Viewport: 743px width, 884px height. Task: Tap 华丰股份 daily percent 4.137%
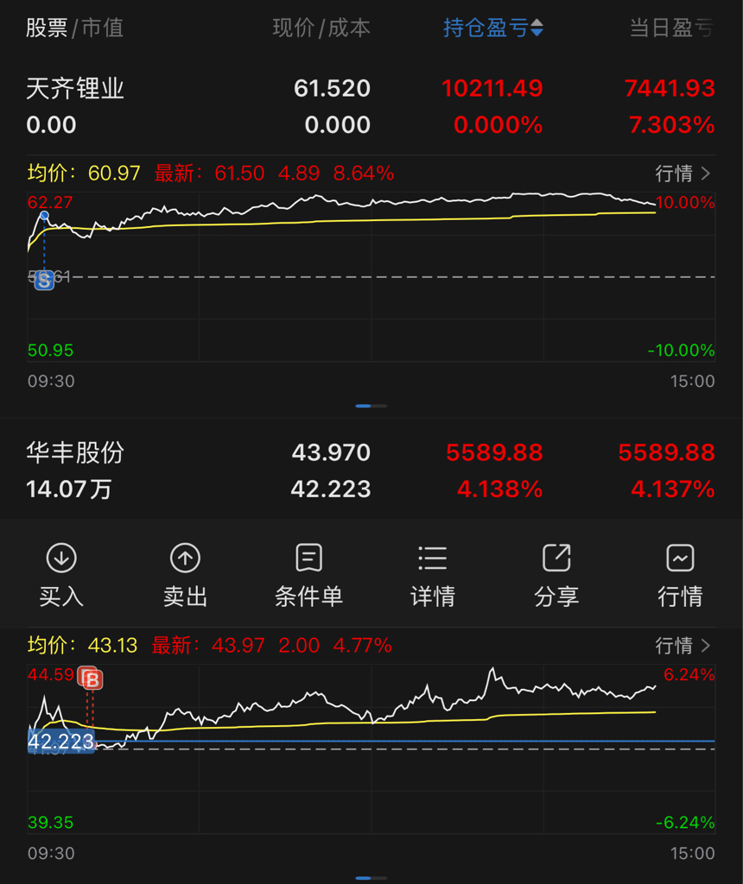click(672, 489)
